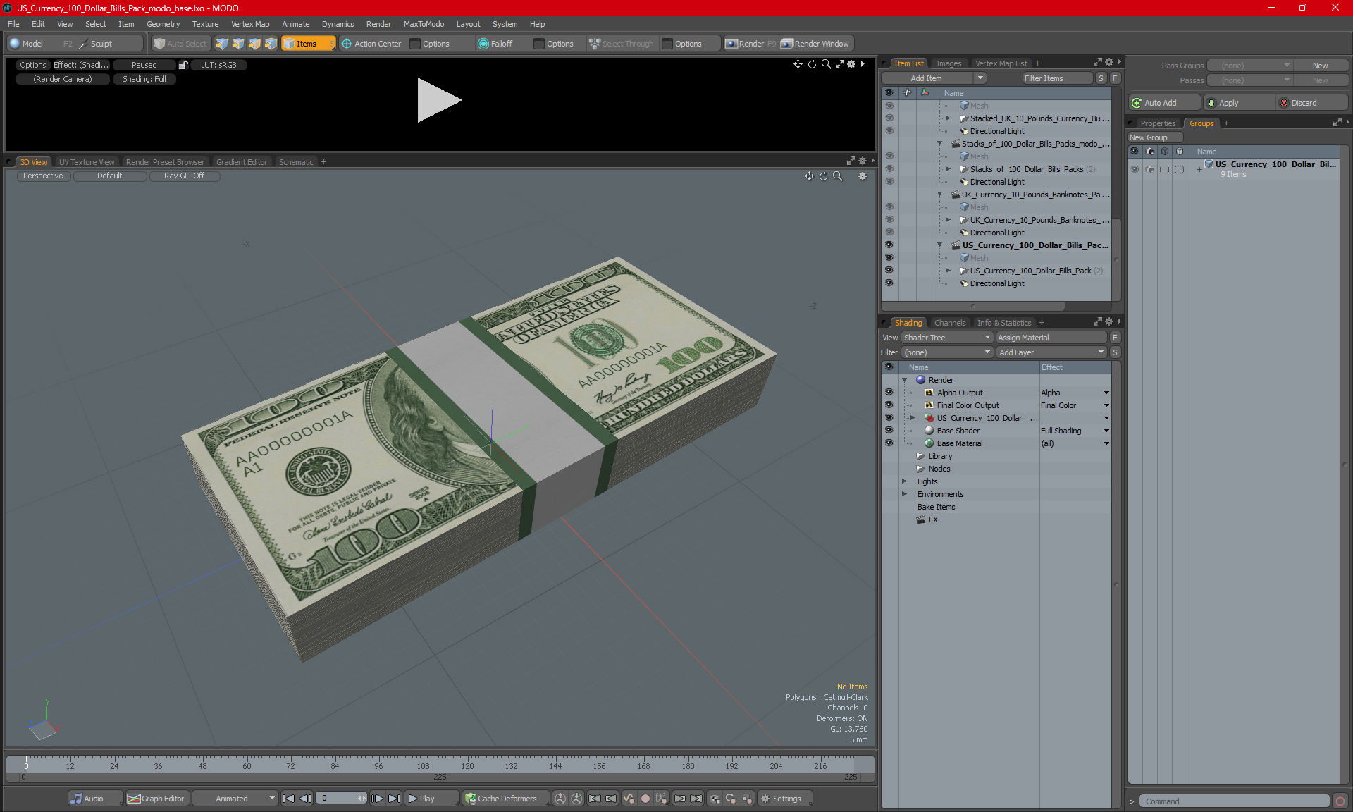The image size is (1353, 812).
Task: Toggle visibility of Alpha Output layer
Action: point(889,393)
